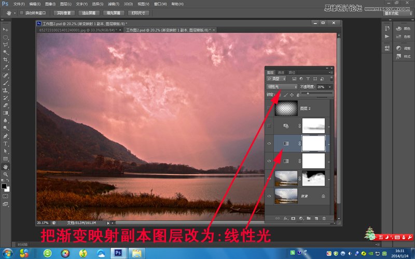The image size is (415, 259).
Task: Open status bar info arrow near 文档 size
Action: [108, 223]
